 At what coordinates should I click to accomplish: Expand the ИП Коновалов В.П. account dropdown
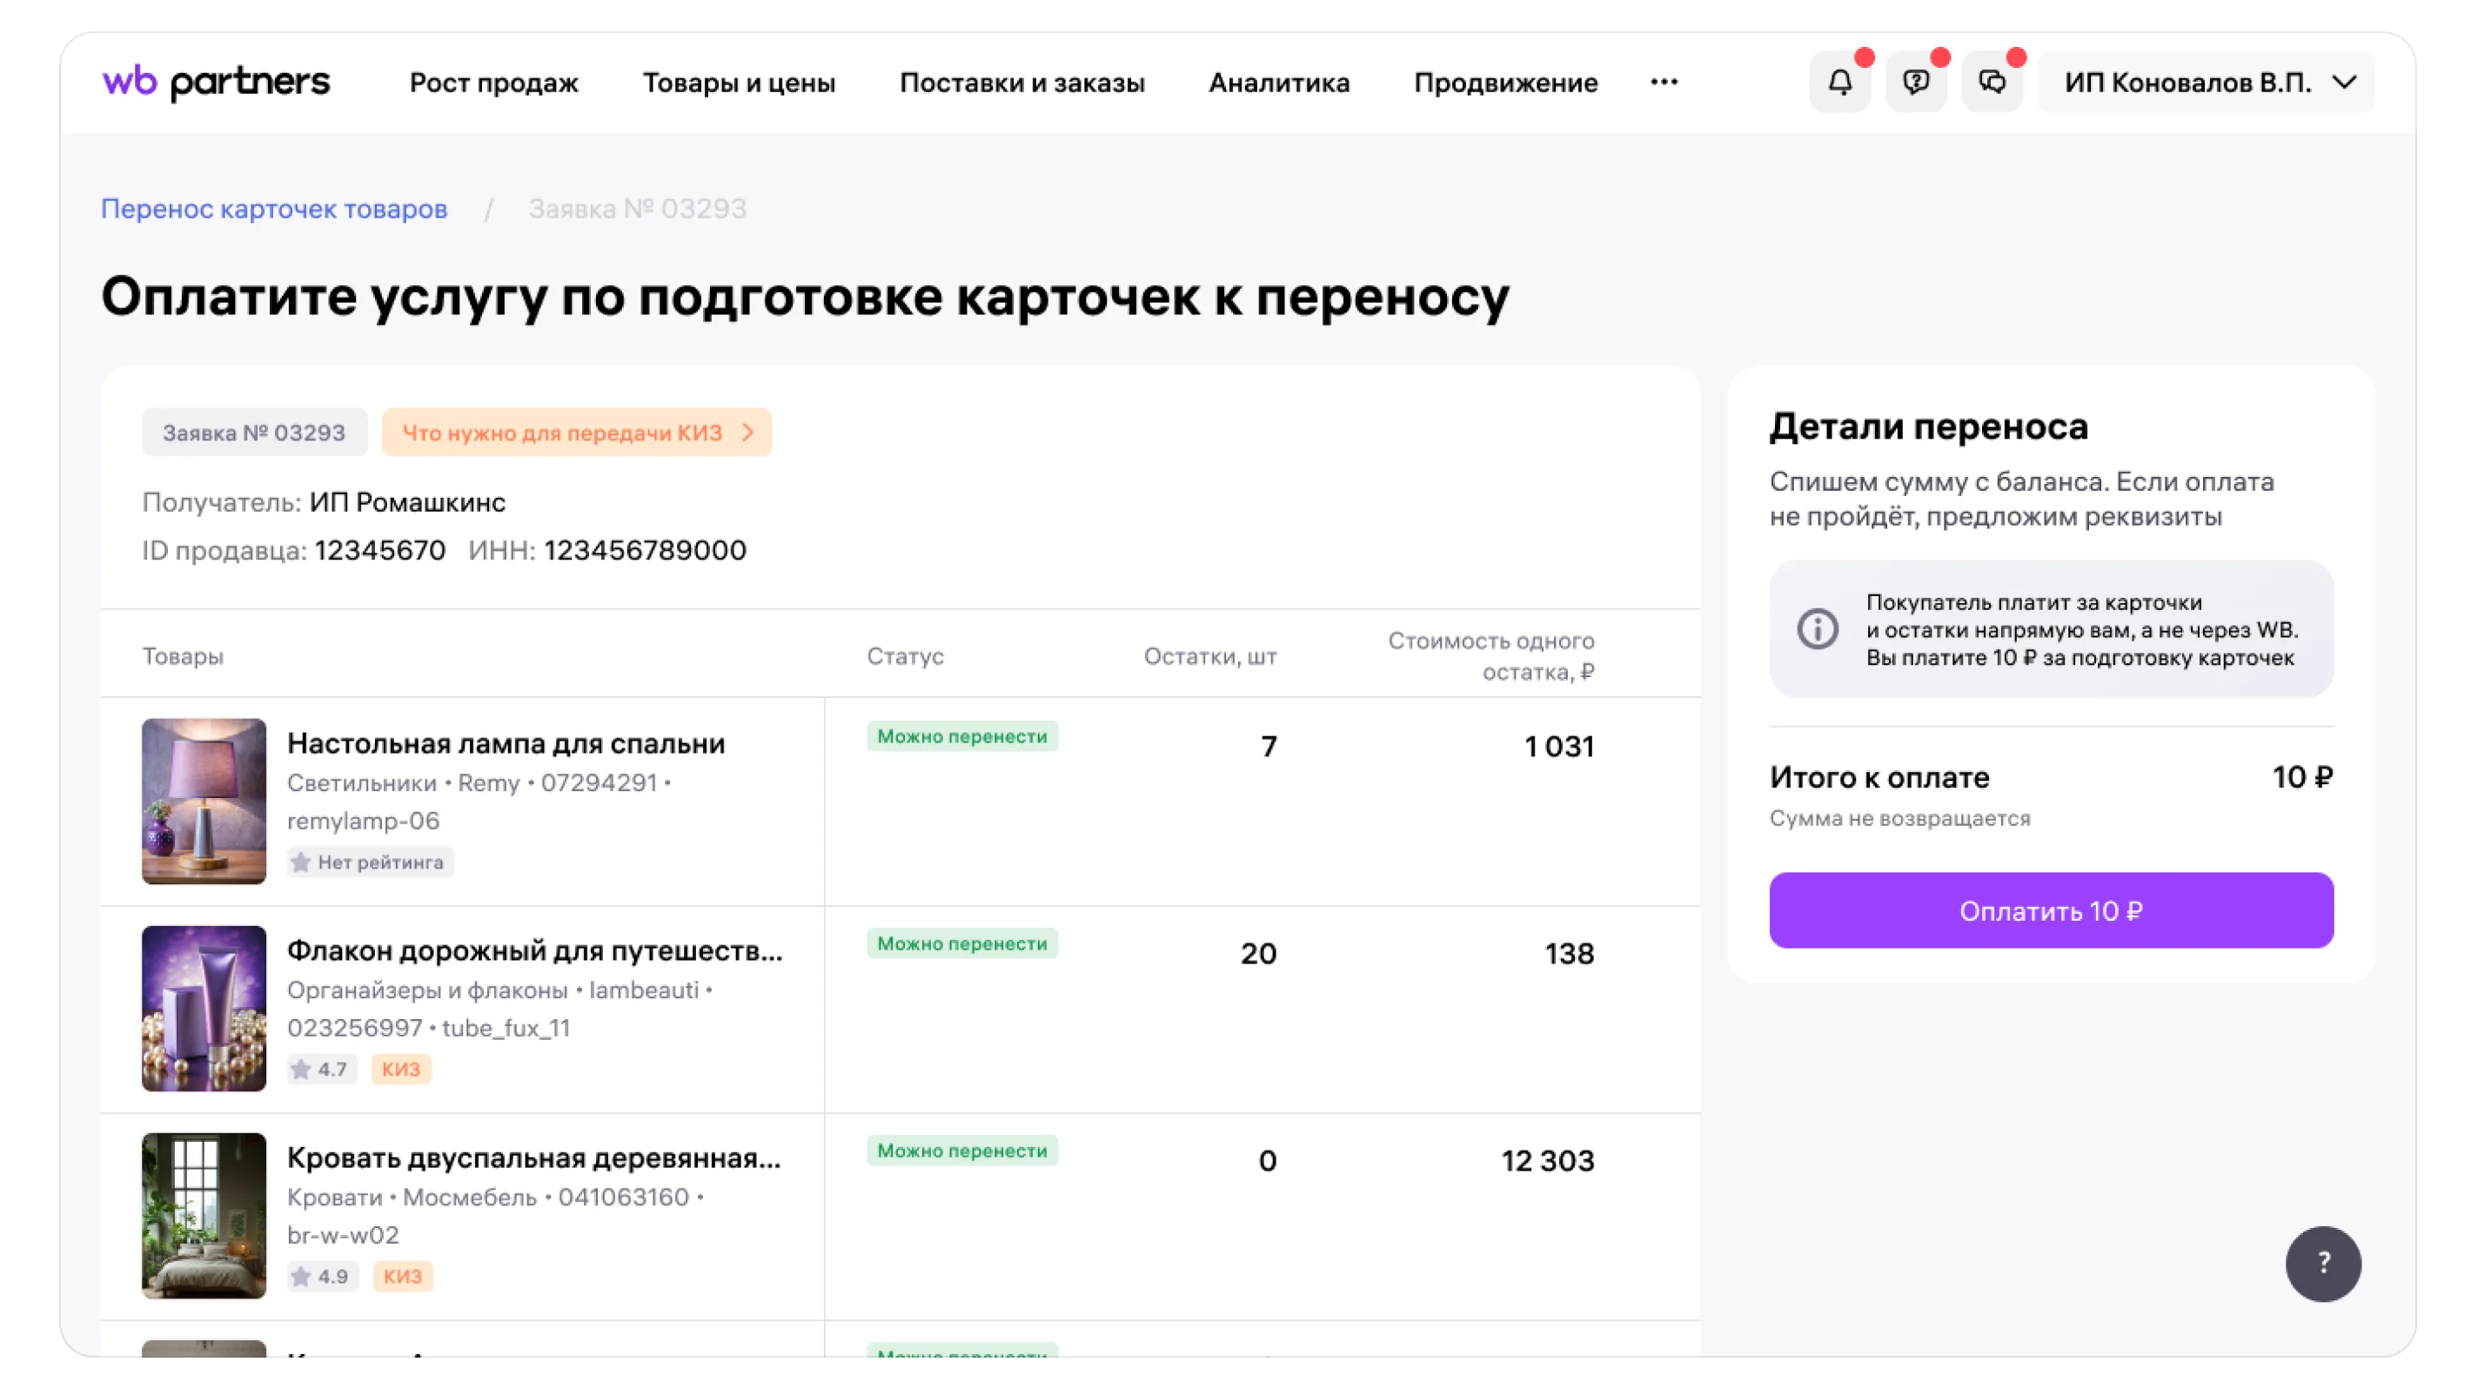[x=2207, y=83]
